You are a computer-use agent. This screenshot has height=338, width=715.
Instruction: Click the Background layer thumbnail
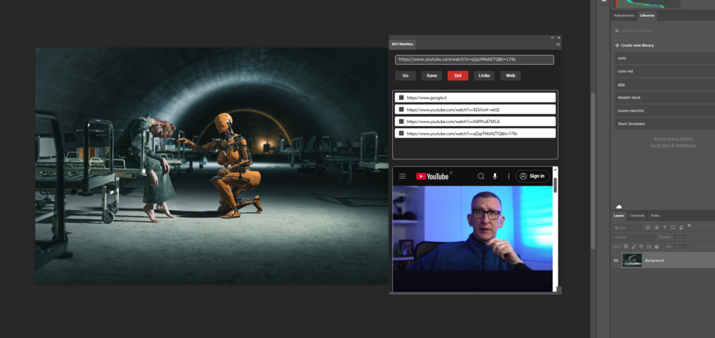632,260
